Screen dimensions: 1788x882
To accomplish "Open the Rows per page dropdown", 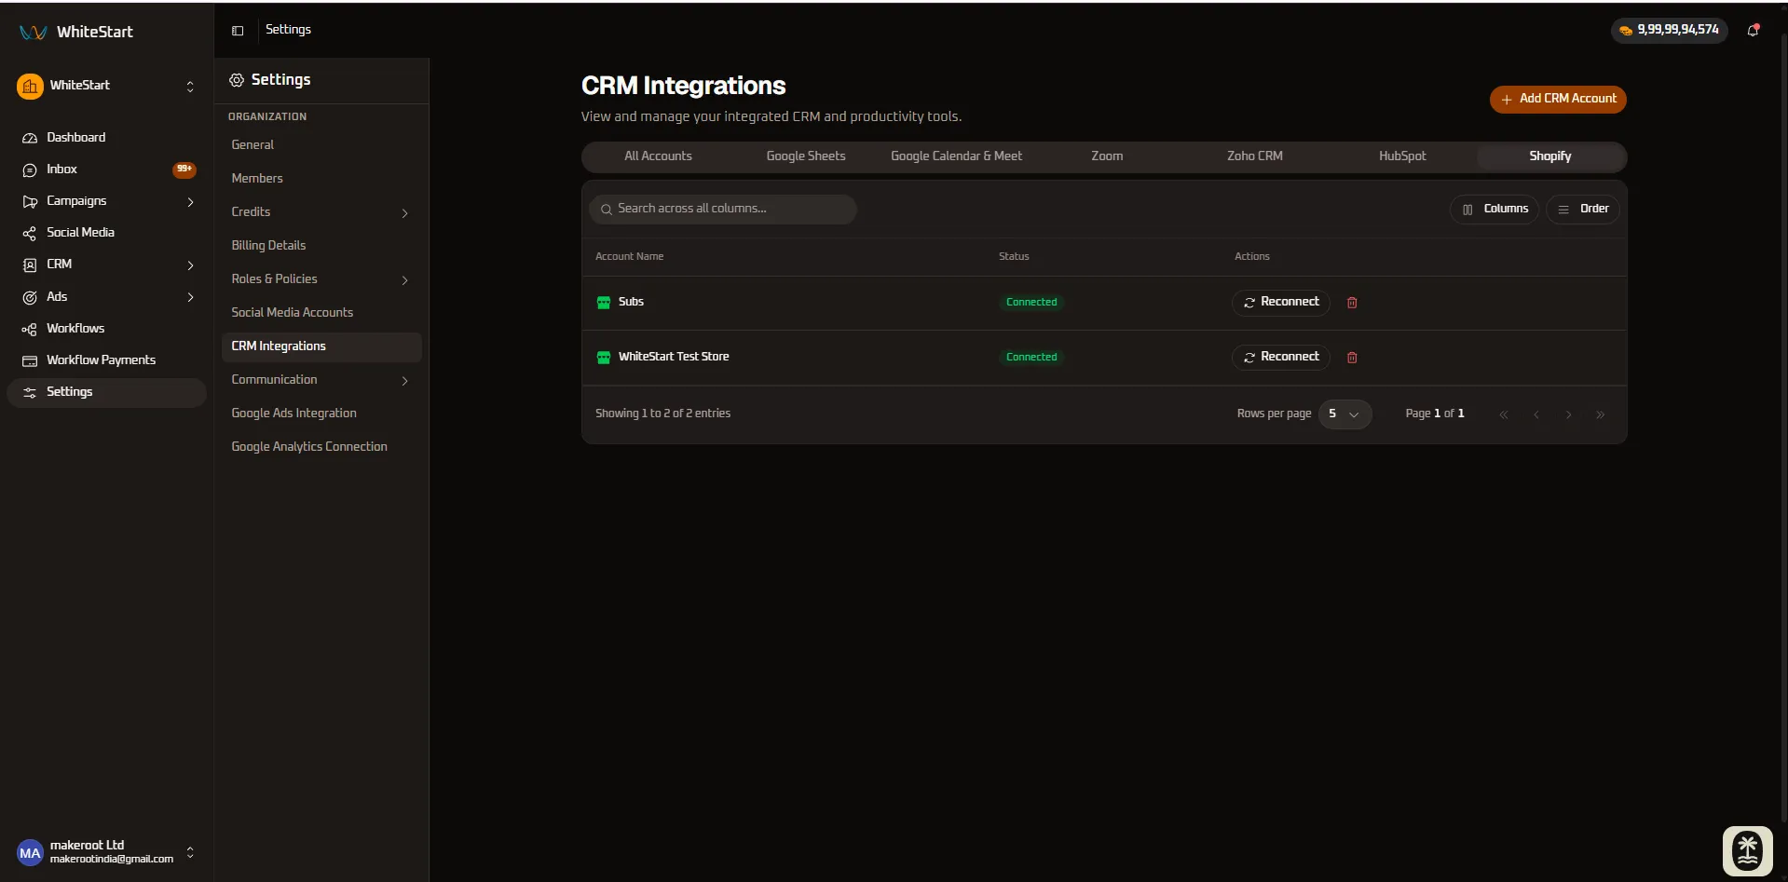I will [1344, 414].
